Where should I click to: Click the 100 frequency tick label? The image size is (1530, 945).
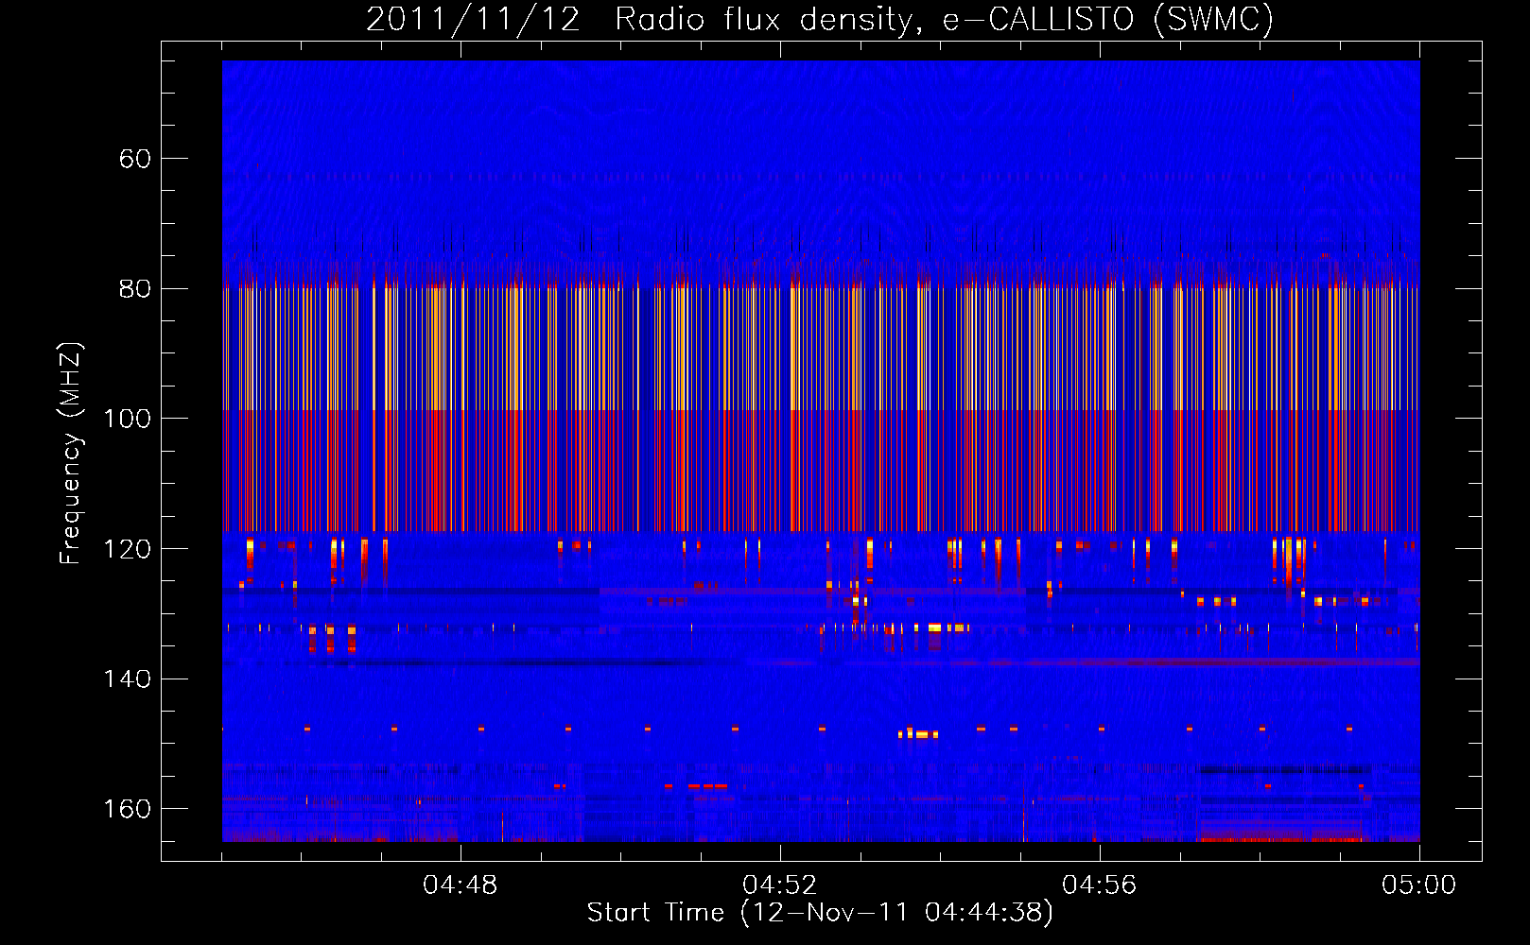128,419
